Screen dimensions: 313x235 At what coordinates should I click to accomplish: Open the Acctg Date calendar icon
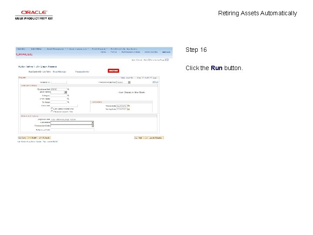pyautogui.click(x=129, y=109)
